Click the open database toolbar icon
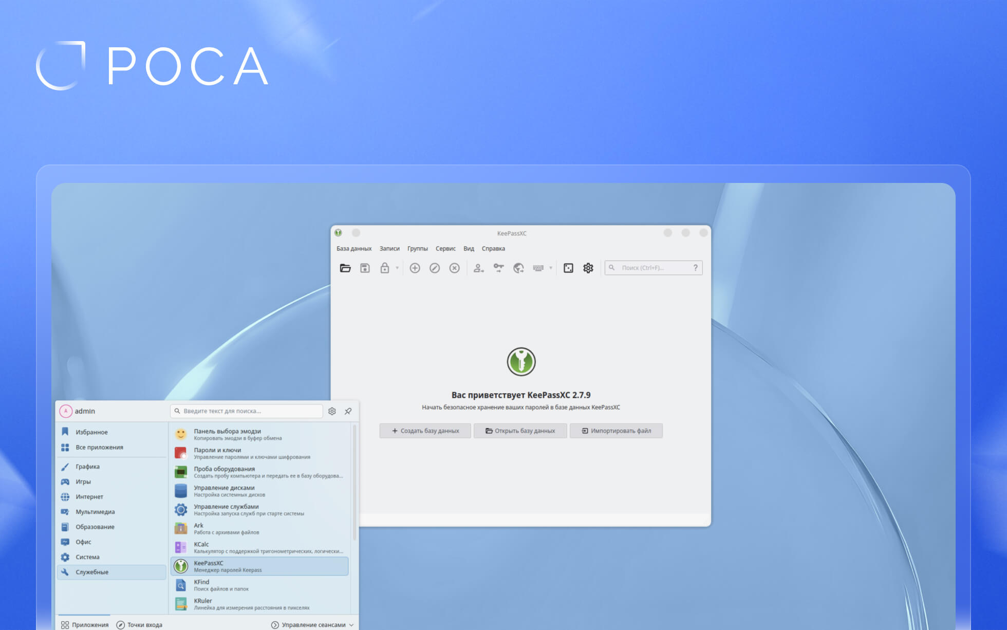 pyautogui.click(x=345, y=268)
